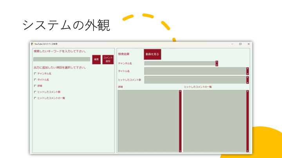Click the チャンネル名 field scrollbar
Screen dimensions: 282x158
coord(217,64)
